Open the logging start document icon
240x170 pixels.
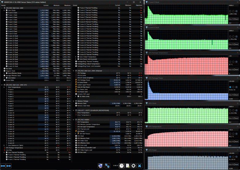[x=127, y=166]
